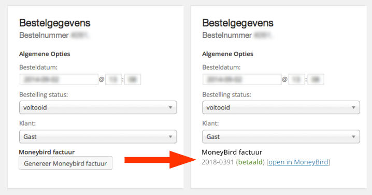
Task: Focus the left panel's Besteldatum date field
Action: [59, 79]
